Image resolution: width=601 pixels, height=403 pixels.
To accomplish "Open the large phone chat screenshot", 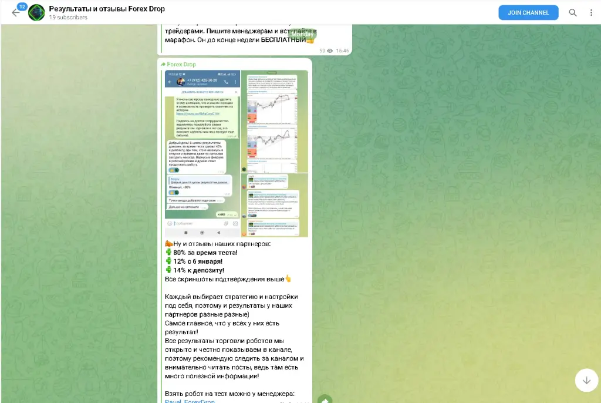I will [x=202, y=153].
